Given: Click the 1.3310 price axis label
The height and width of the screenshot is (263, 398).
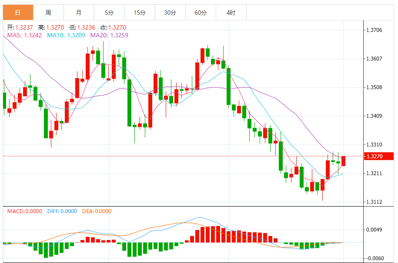Looking at the screenshot, I should click(x=374, y=145).
